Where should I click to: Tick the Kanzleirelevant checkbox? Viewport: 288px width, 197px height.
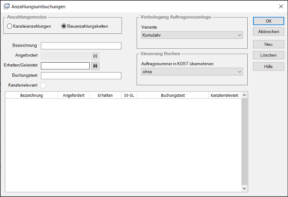click(x=43, y=85)
